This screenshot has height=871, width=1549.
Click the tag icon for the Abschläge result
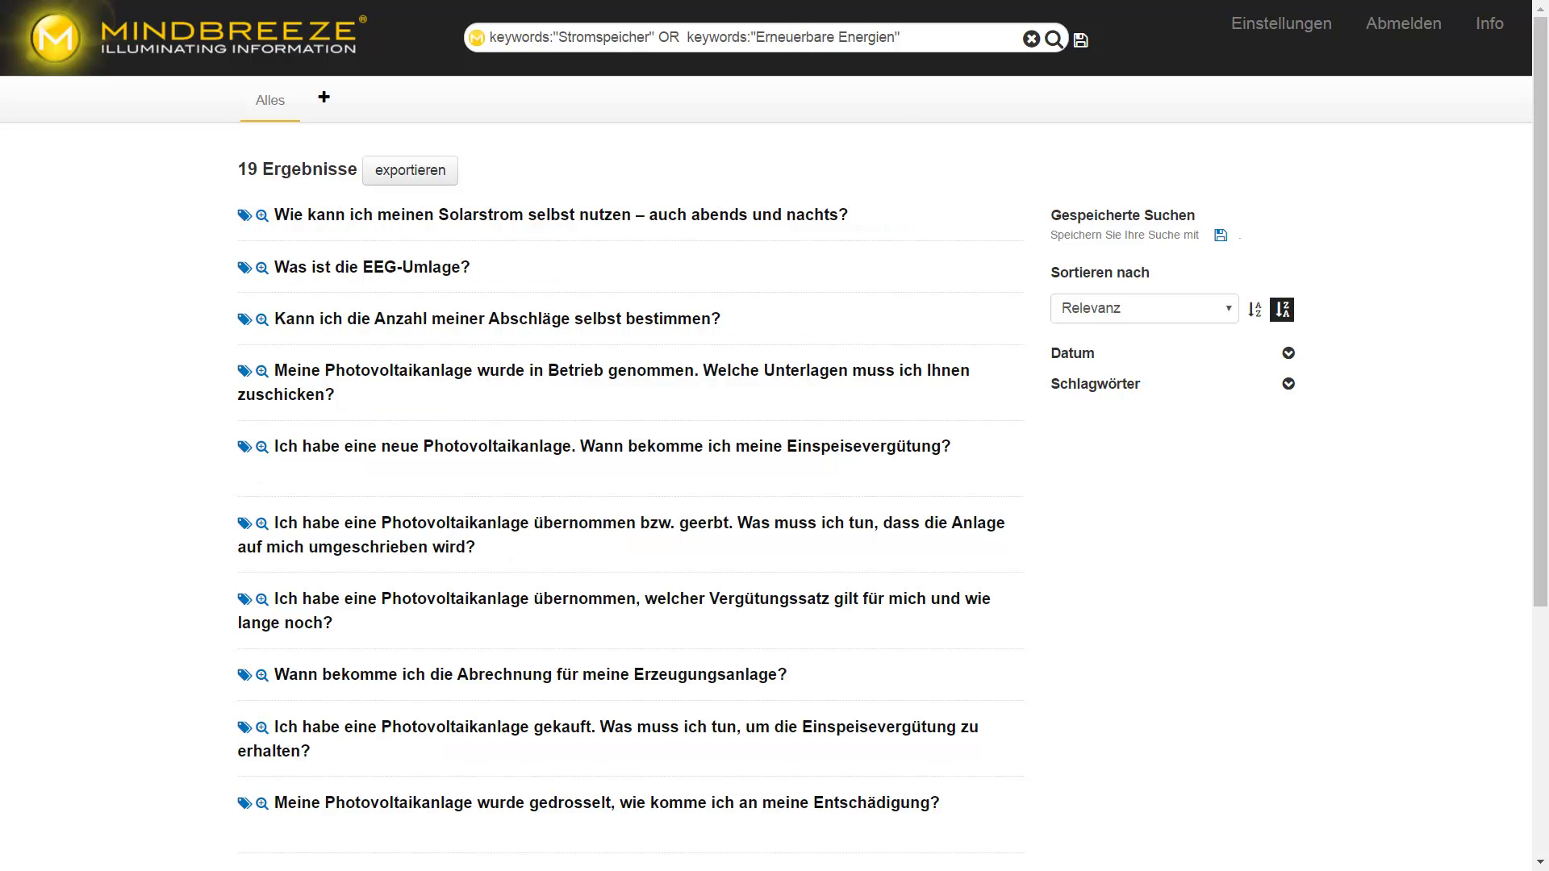(x=244, y=319)
